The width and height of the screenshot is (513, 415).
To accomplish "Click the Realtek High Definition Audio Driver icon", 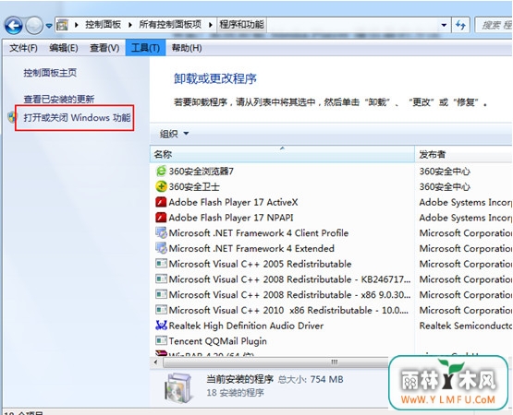I will 161,326.
